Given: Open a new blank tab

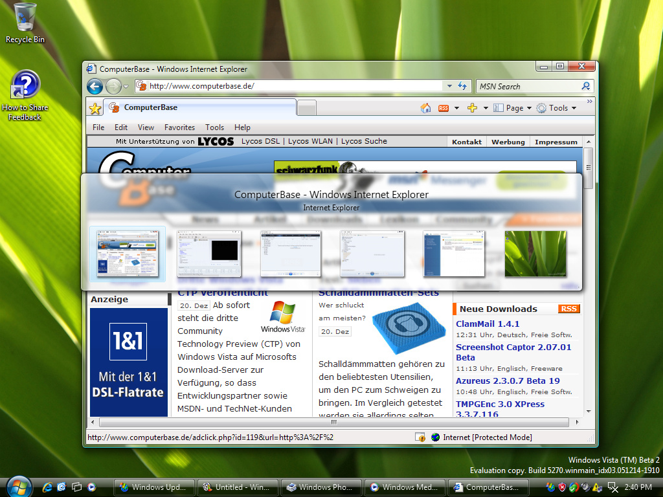Looking at the screenshot, I should (306, 108).
